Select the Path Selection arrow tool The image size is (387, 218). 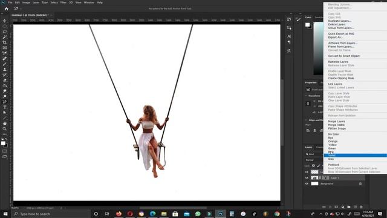[4, 113]
